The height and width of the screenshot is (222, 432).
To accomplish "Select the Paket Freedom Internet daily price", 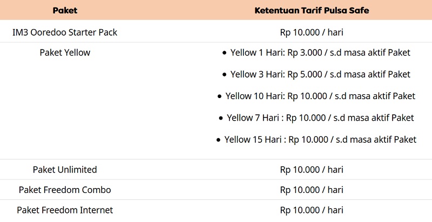I will pos(312,210).
